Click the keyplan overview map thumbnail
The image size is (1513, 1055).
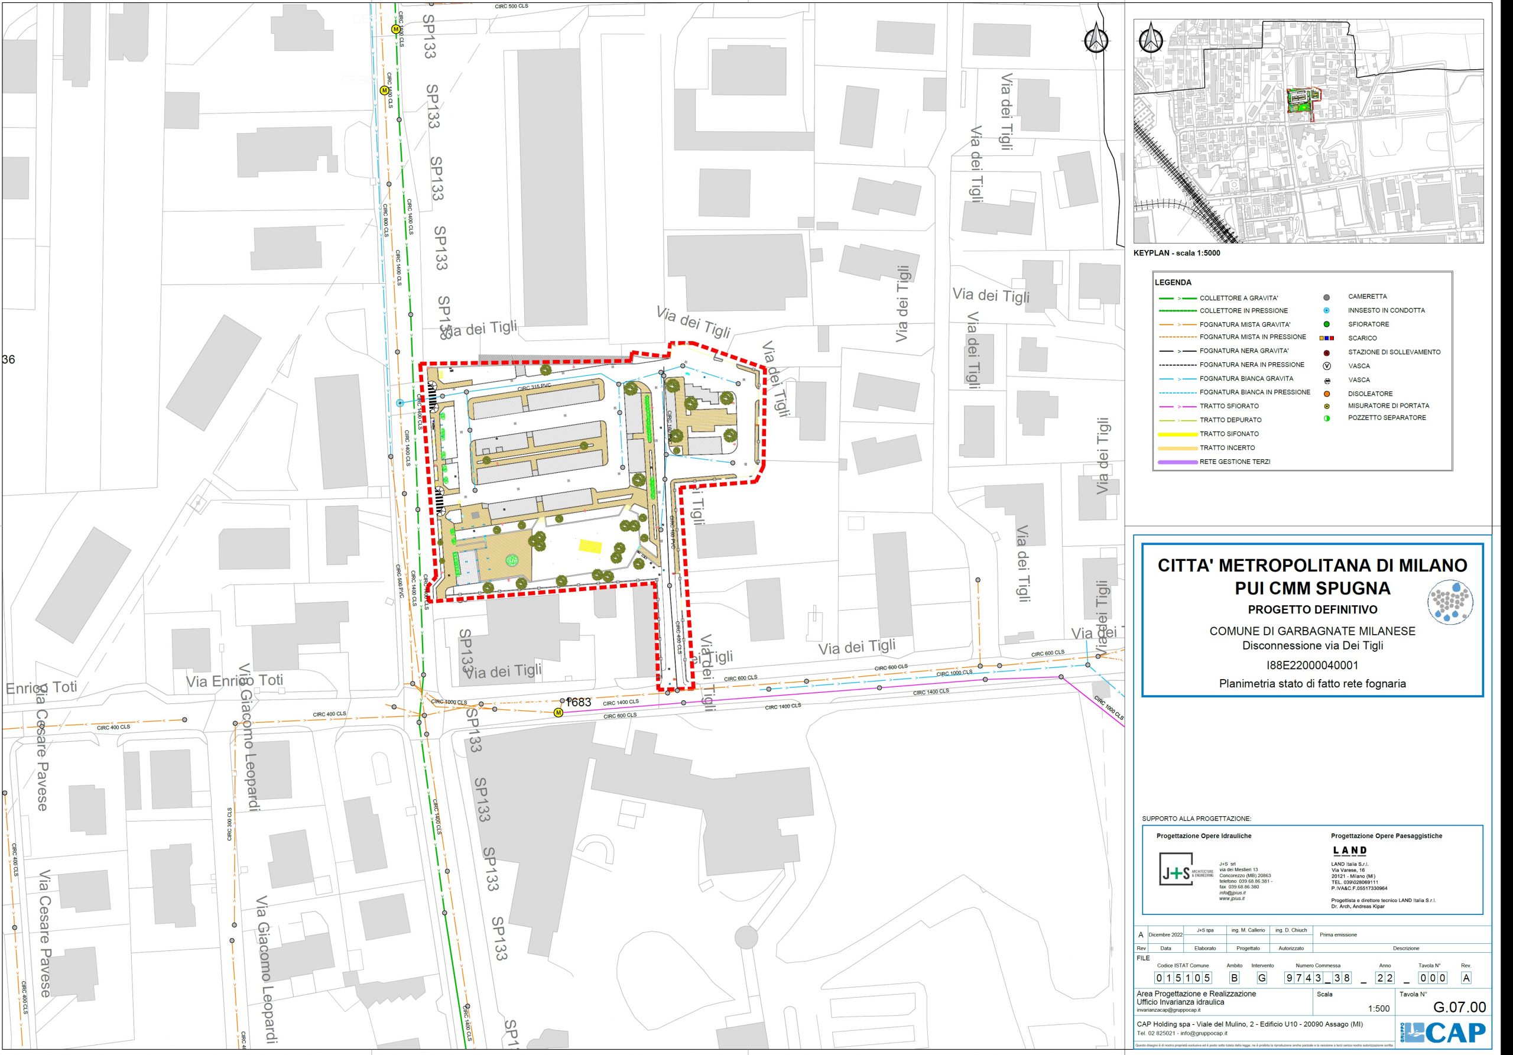click(x=1308, y=131)
